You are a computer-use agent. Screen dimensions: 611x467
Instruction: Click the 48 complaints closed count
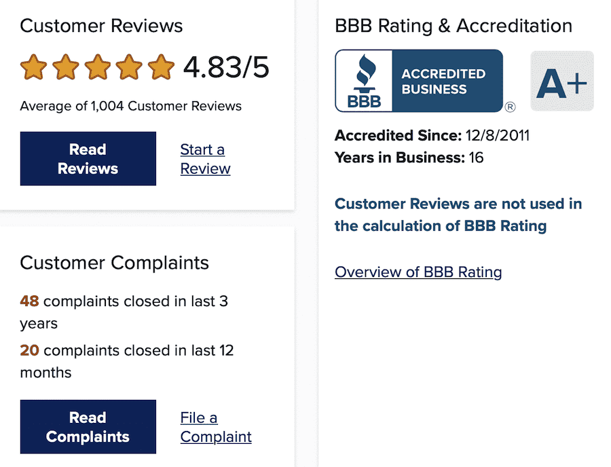(30, 301)
